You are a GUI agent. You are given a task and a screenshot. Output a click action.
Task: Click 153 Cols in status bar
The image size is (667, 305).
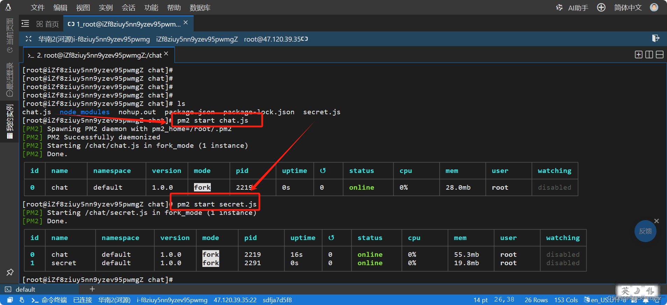(566, 300)
